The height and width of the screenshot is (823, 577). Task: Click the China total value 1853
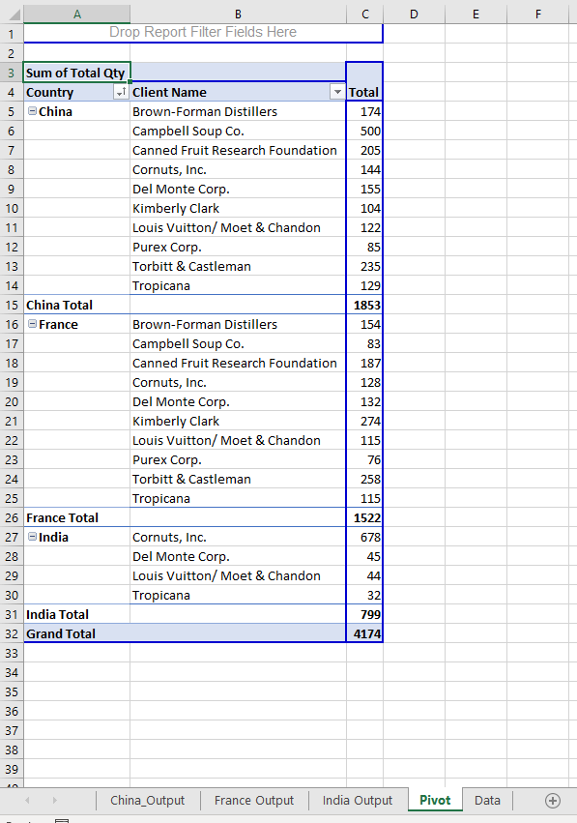[364, 305]
